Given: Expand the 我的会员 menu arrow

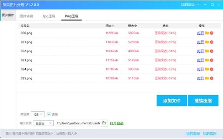Looking at the screenshot, I should (x=198, y=5).
